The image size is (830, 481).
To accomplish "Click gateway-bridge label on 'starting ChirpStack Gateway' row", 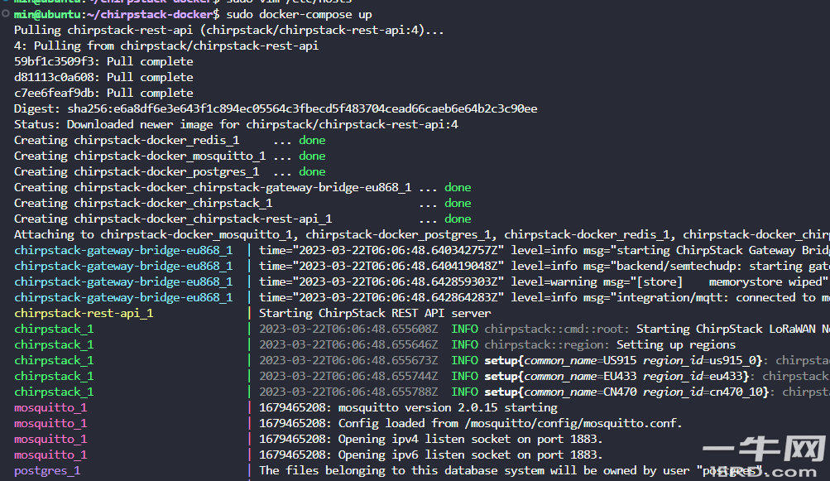I will tap(123, 251).
